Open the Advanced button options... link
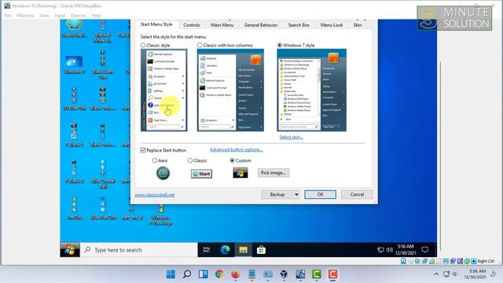The width and height of the screenshot is (503, 283). pos(237,149)
